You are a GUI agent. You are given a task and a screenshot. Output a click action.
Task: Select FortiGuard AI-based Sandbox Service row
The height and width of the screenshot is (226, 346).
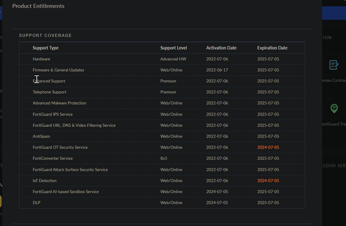65,192
